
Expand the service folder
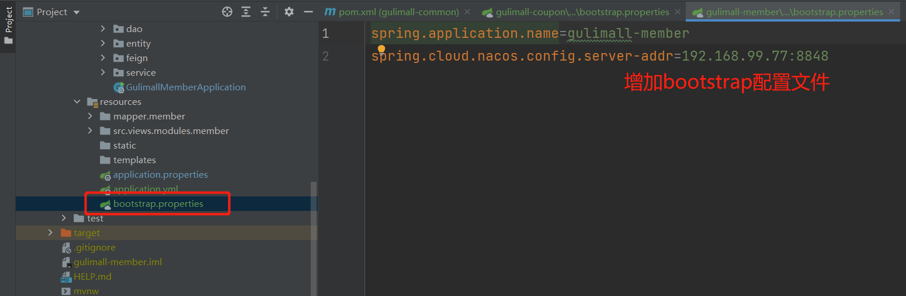coord(103,72)
